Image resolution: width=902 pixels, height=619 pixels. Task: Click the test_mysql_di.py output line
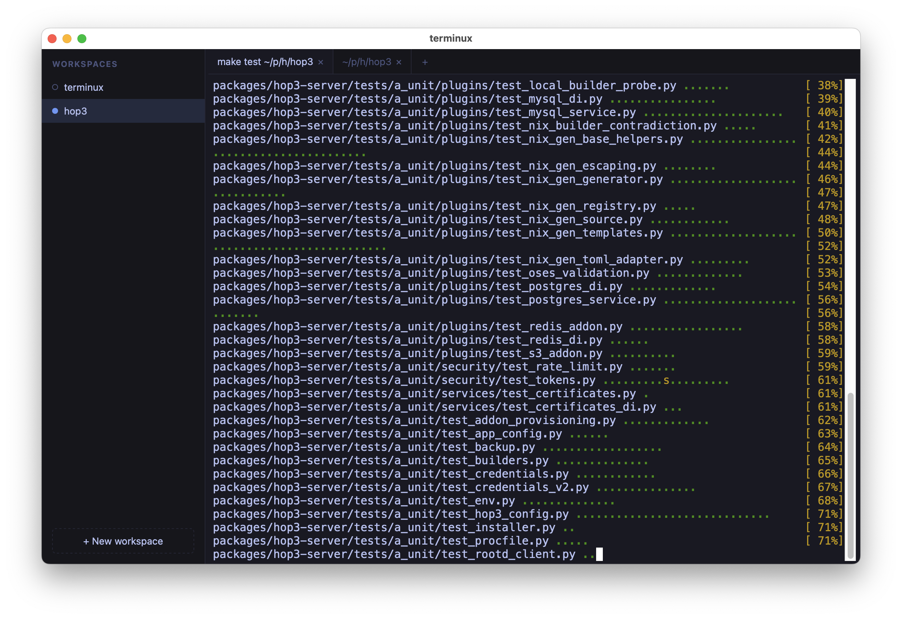(x=528, y=99)
